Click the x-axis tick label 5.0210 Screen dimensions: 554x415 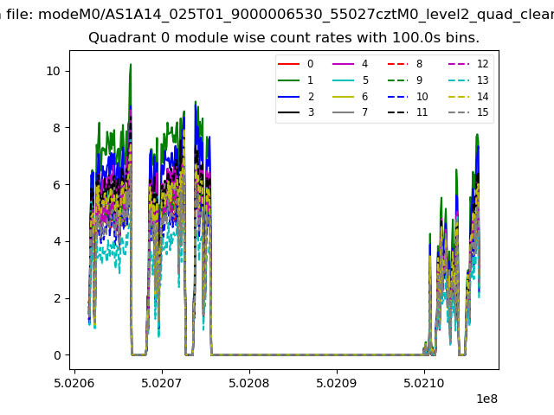424,381
